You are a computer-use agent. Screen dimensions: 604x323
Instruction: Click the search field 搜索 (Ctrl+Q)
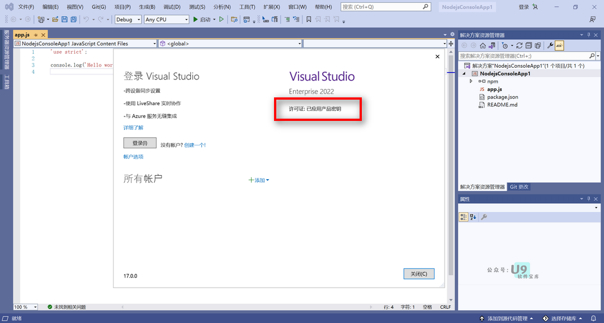385,7
